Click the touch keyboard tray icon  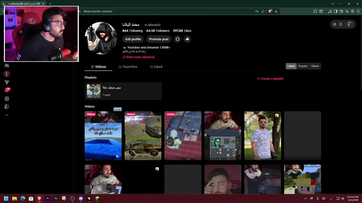(324, 198)
